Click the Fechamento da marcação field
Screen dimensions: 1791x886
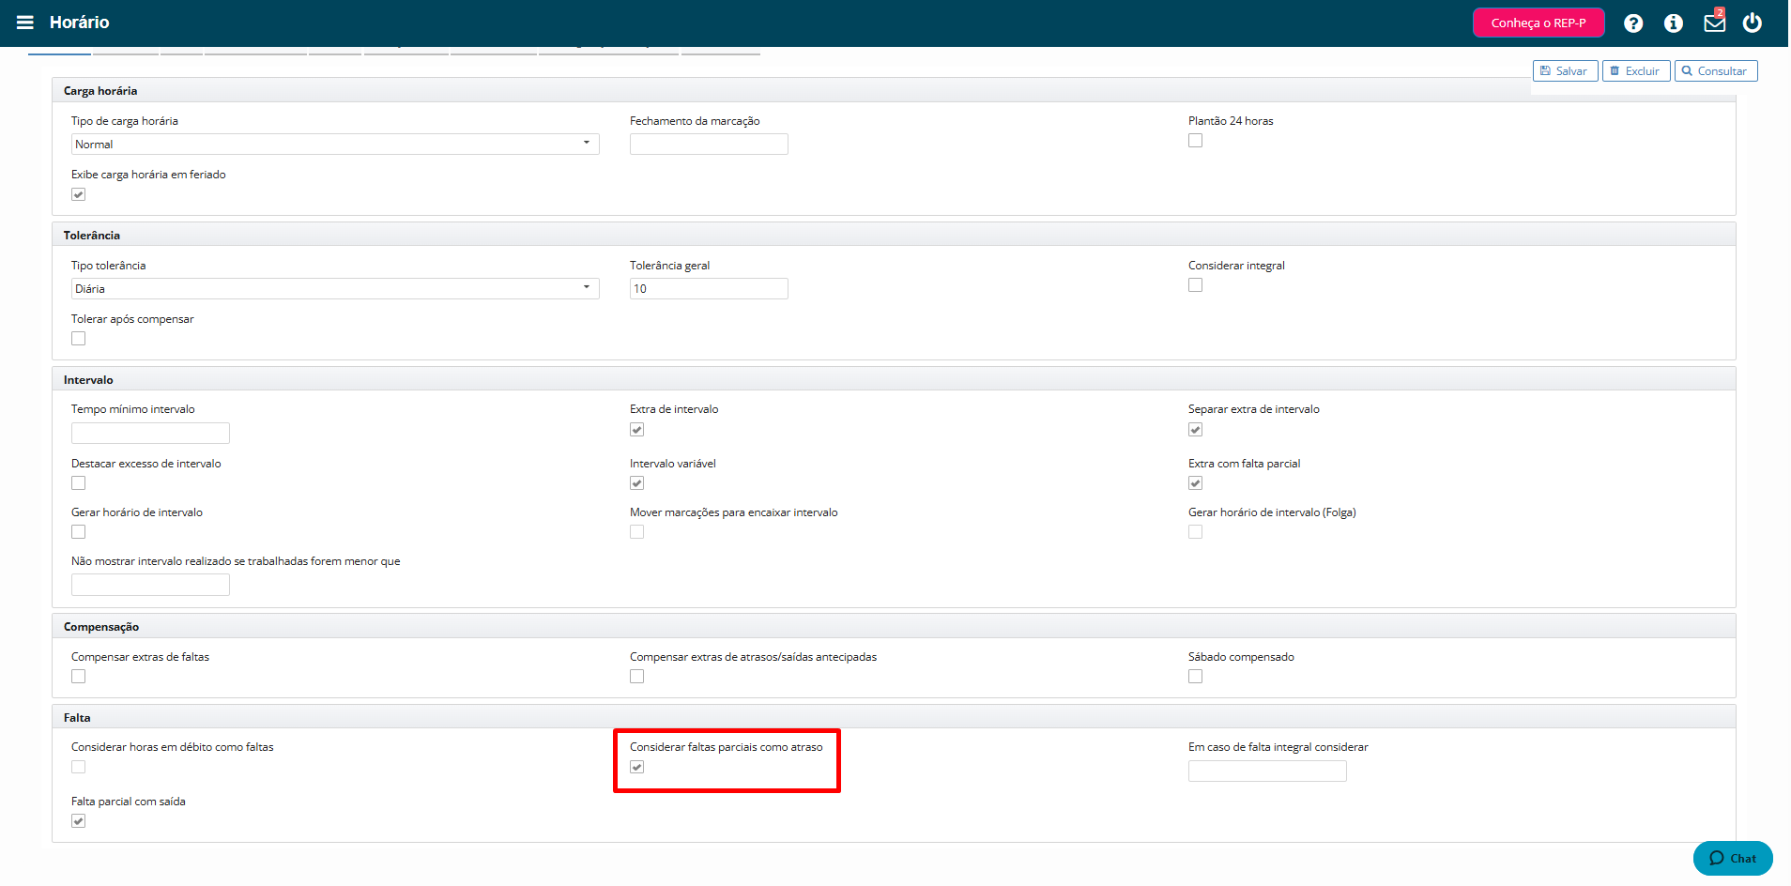point(709,145)
